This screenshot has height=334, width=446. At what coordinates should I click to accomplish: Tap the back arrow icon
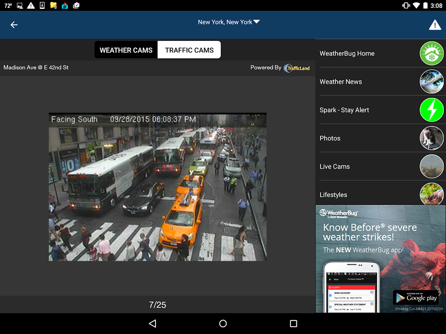click(x=14, y=24)
